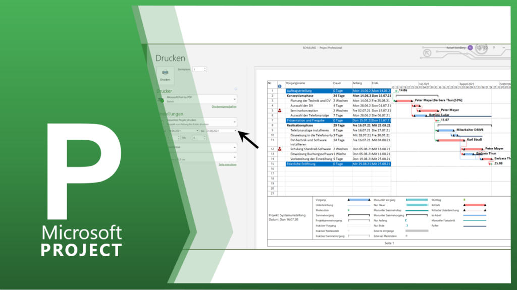This screenshot has width=517, height=290.
Task: Click the smiley feedback icon
Action: pyautogui.click(x=479, y=48)
